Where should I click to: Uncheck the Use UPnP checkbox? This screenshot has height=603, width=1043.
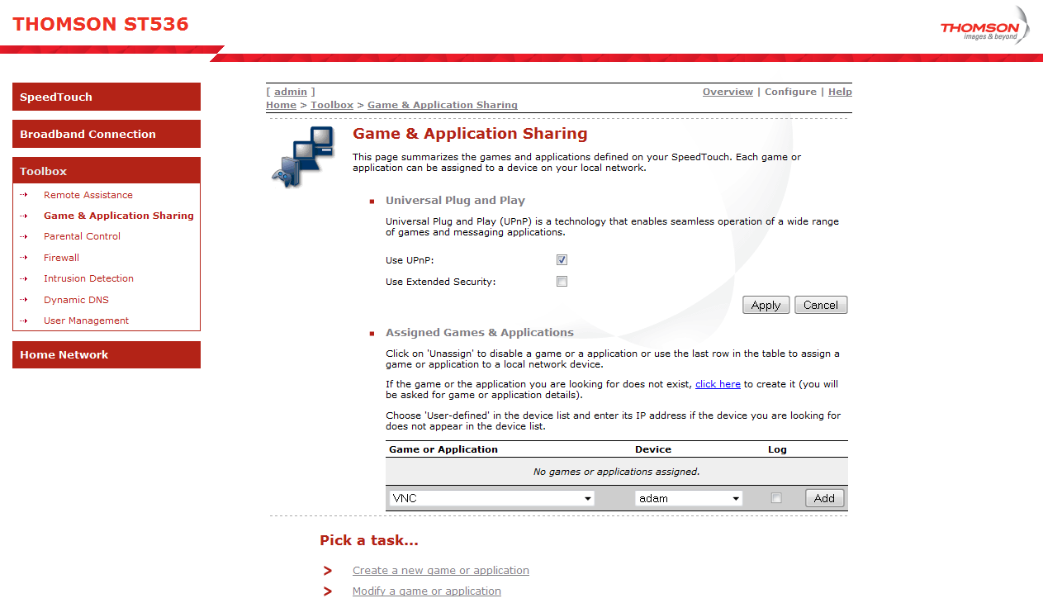(562, 260)
